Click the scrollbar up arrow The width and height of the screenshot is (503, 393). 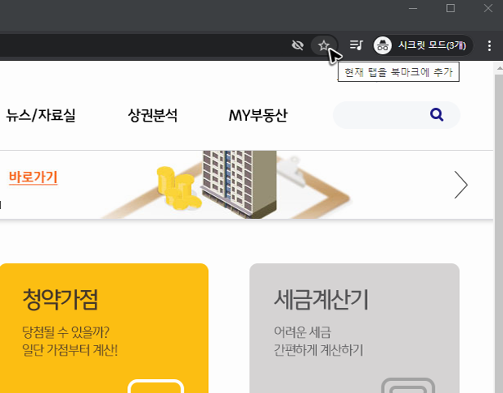(x=499, y=68)
